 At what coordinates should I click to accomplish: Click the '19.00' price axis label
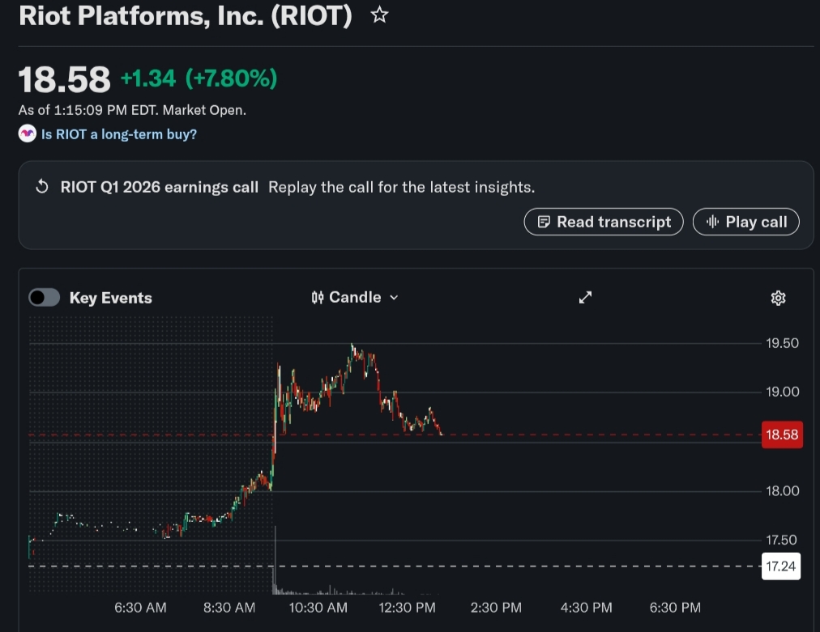[x=783, y=392]
